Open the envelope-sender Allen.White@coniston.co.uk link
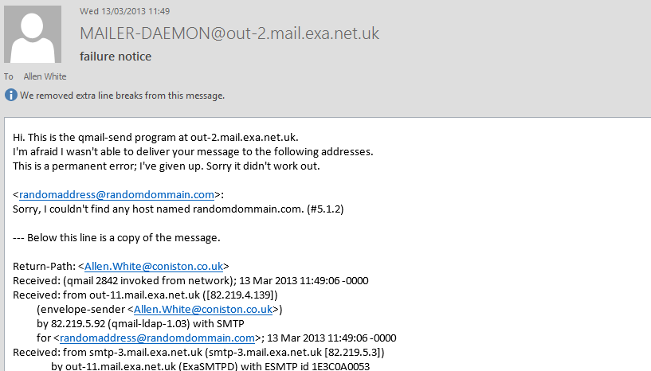Screen dimensions: 651x371 click(203, 309)
